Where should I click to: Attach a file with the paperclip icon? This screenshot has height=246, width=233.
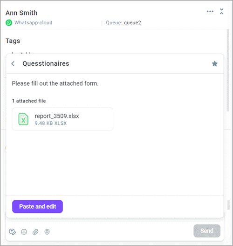(x=35, y=232)
